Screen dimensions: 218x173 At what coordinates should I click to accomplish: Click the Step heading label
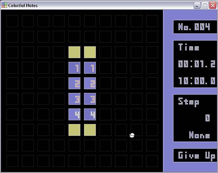point(189,102)
